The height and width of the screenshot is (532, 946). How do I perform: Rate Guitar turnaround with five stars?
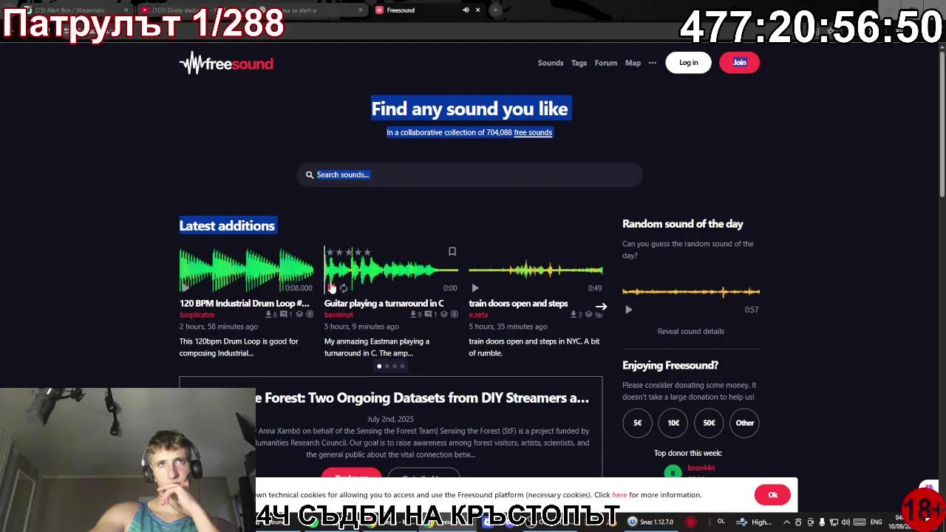(367, 253)
